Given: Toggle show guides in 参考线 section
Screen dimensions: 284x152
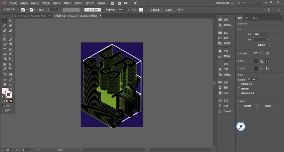Looking at the screenshot, I should click(x=256, y=61).
